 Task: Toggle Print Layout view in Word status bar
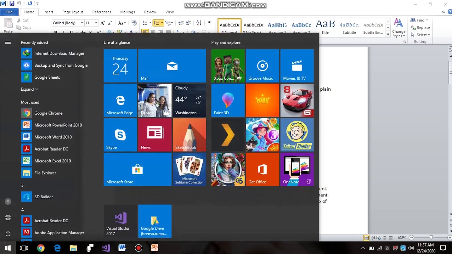tap(367, 238)
